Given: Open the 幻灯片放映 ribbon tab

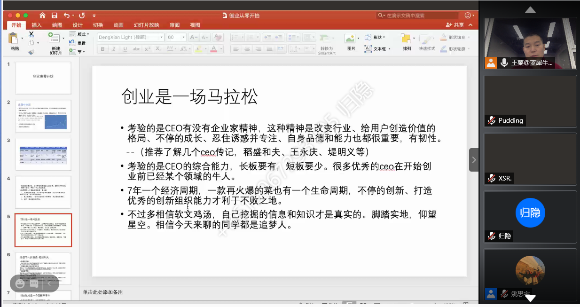Looking at the screenshot, I should (x=146, y=25).
